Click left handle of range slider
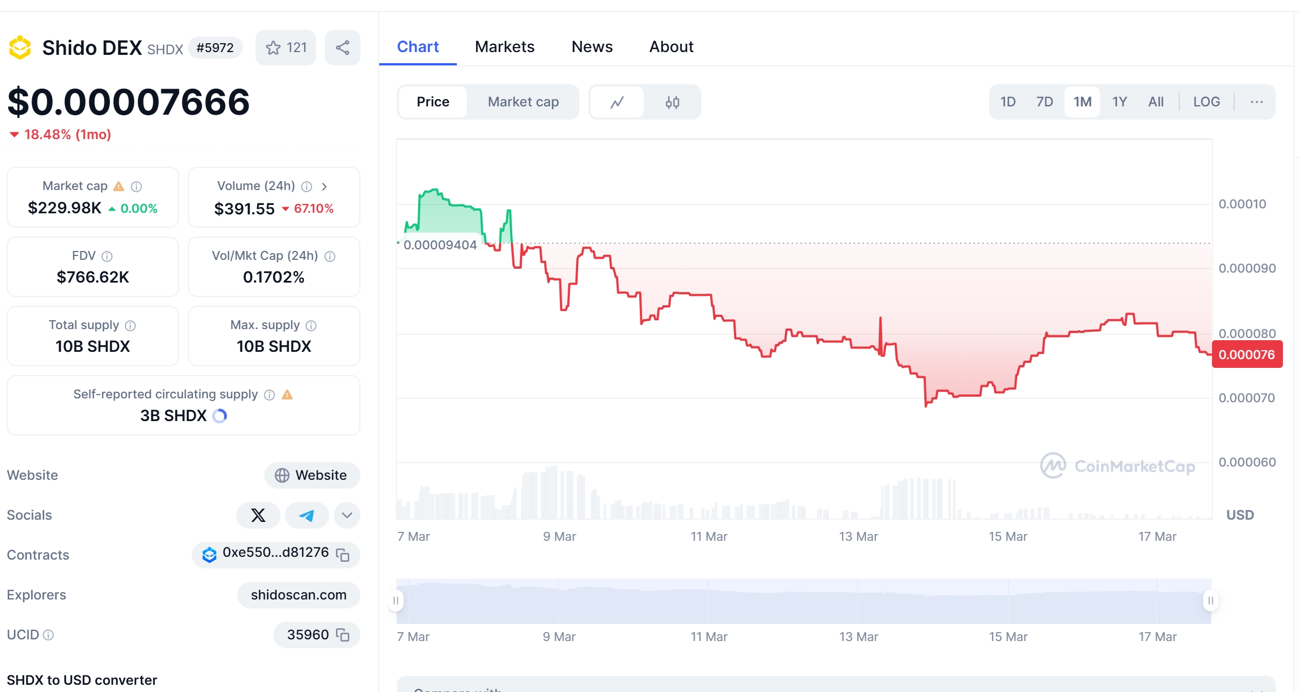Viewport: 1299px width, 692px height. coord(396,601)
